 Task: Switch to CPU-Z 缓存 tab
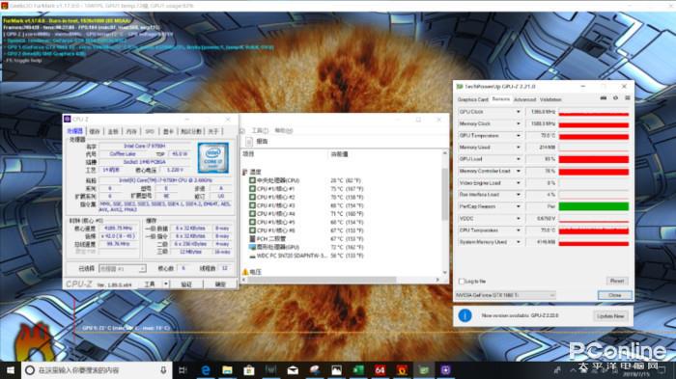95,131
